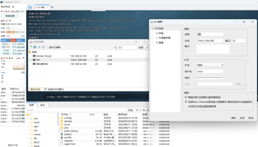This screenshot has width=258, height=147.
Task: Click the 历史 path history button
Action: coord(130,110)
